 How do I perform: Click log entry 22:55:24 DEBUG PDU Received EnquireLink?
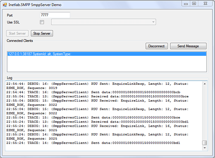click(97, 126)
